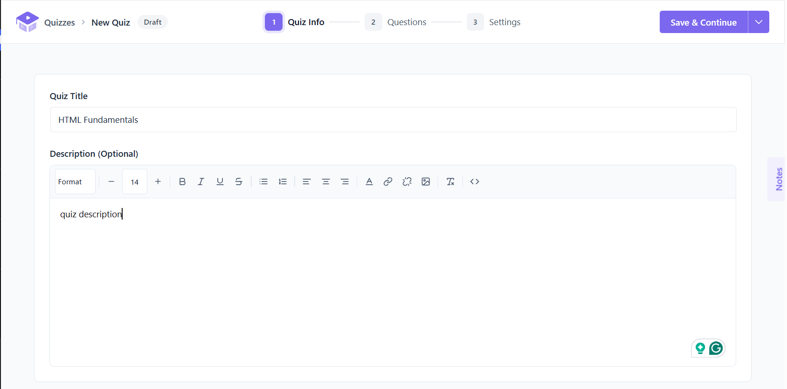787x389 pixels.
Task: Decrease font size with minus button
Action: (x=111, y=181)
